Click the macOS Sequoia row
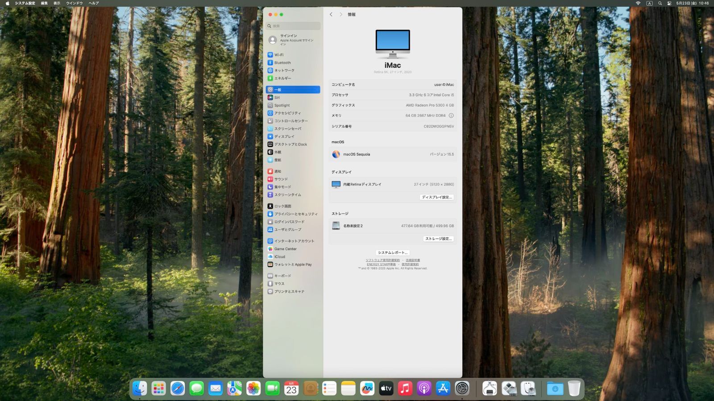This screenshot has height=401, width=714. (393, 154)
